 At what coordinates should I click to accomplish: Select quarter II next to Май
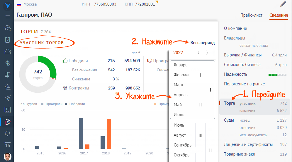coord(200,105)
